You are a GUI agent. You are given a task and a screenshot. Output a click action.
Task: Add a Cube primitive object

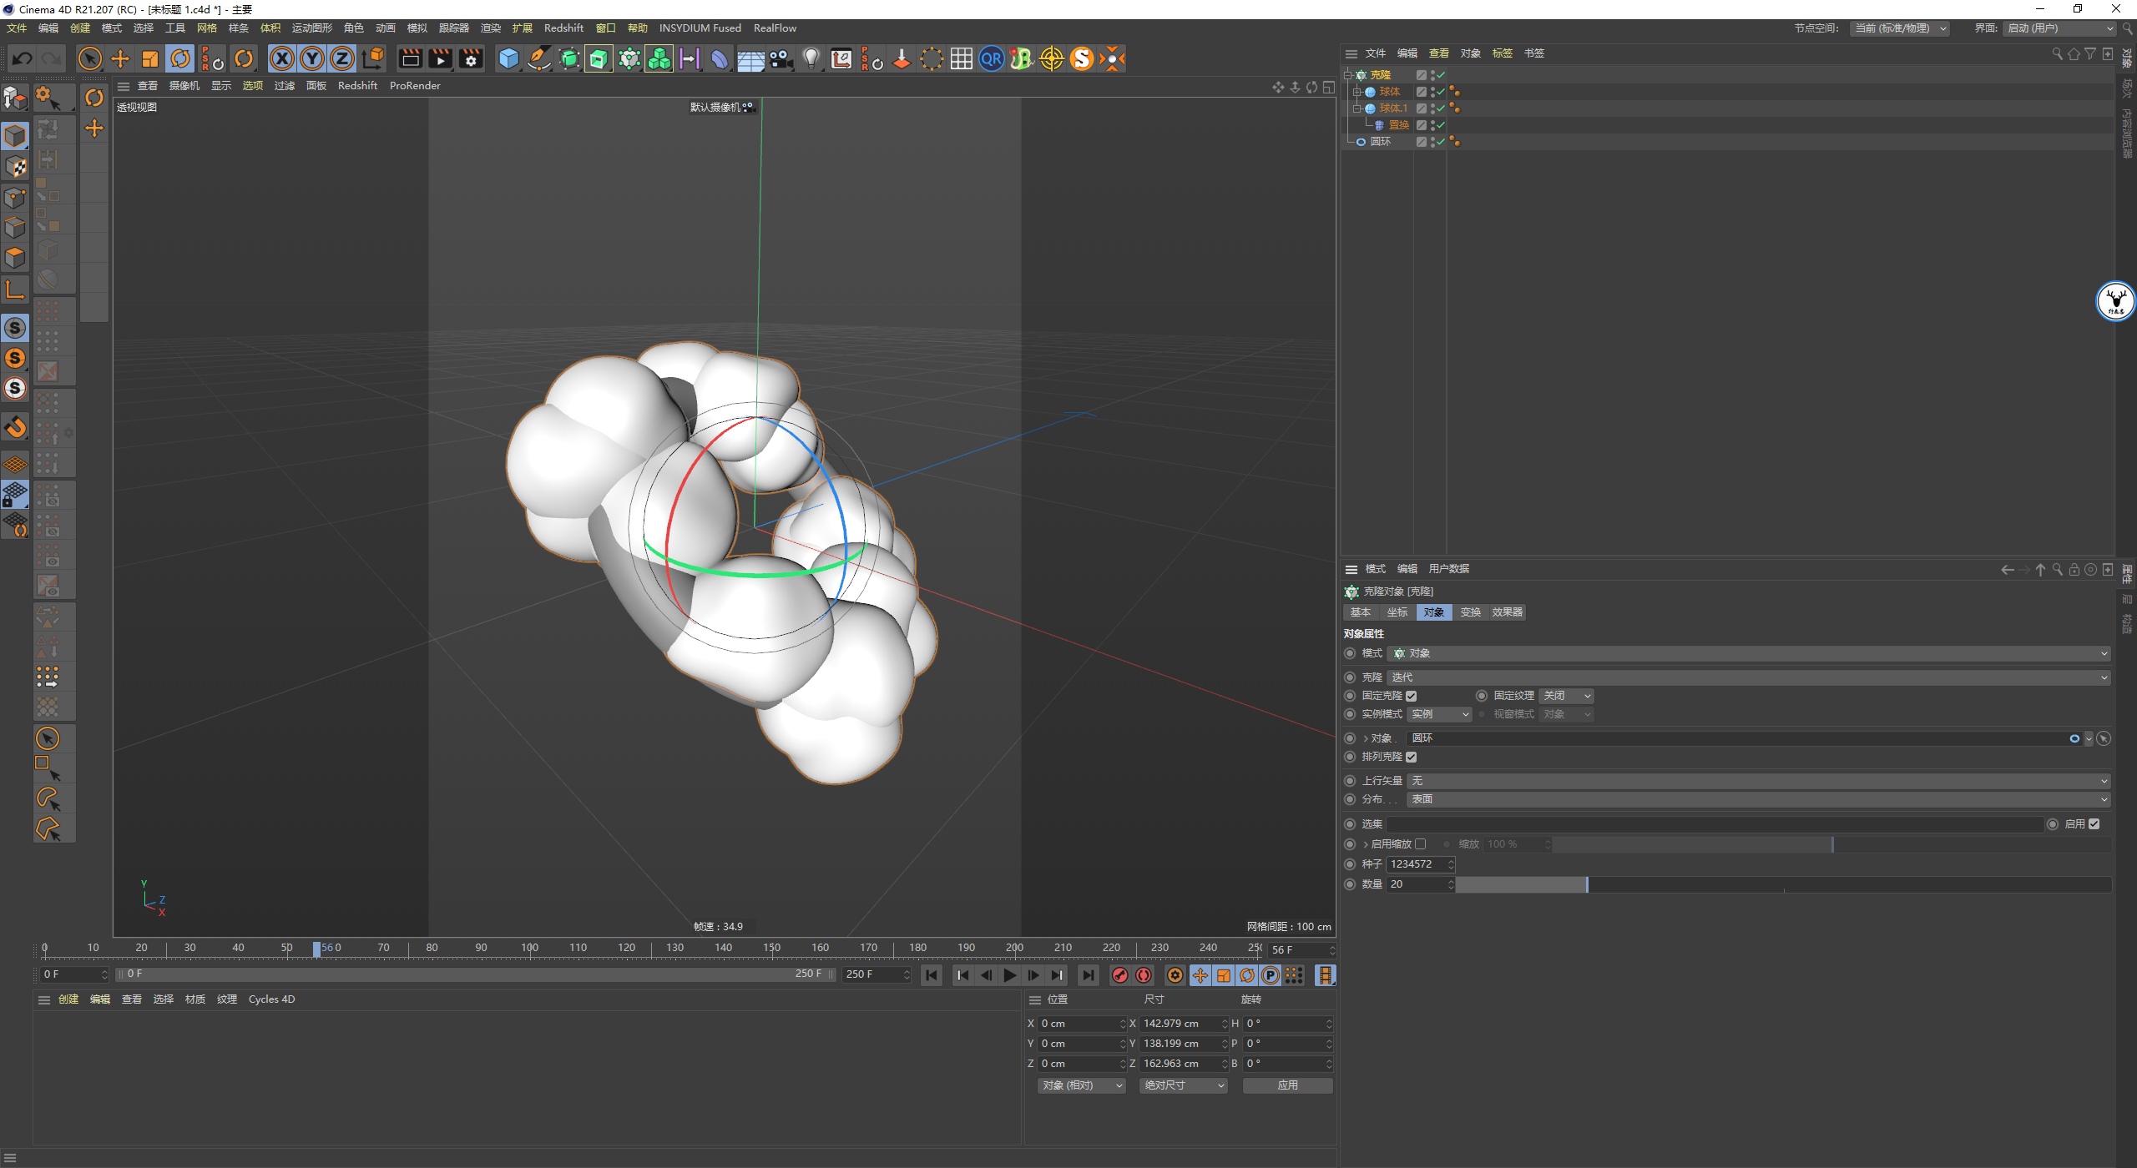click(508, 58)
